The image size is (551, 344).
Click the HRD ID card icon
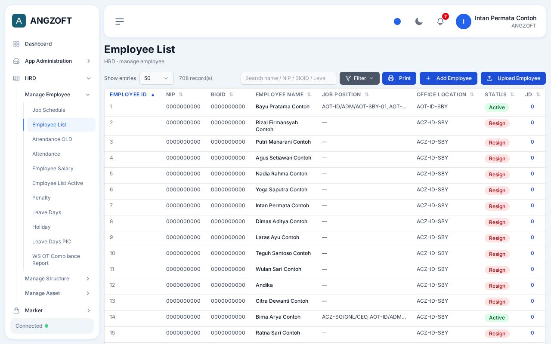tap(16, 78)
